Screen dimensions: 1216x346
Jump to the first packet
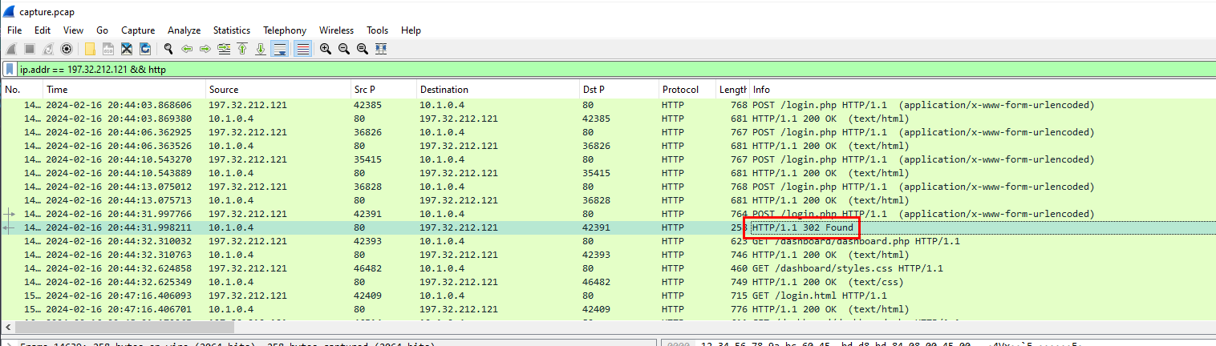pyautogui.click(x=241, y=49)
